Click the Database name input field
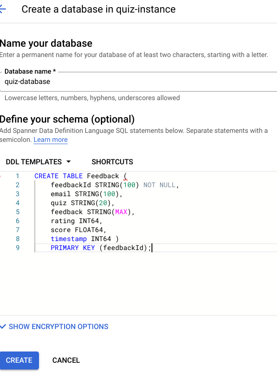 pyautogui.click(x=139, y=82)
